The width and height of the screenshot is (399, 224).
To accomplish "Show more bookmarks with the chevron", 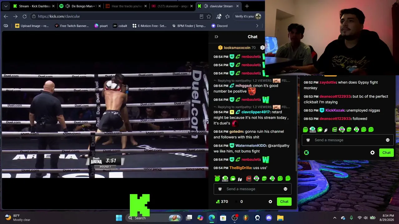I will click(257, 26).
